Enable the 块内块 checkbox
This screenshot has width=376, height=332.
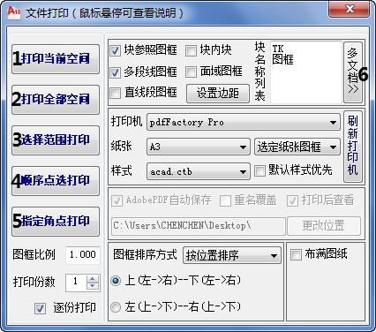pos(191,50)
